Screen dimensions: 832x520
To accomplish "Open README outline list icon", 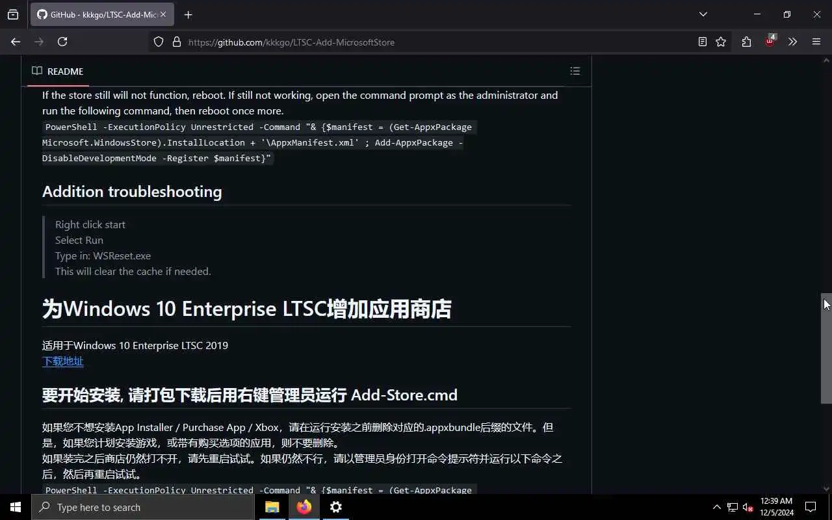I will tap(575, 71).
